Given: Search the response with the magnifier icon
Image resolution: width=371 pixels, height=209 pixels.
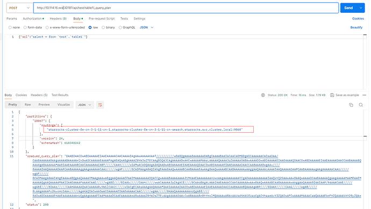Looking at the screenshot, I should (361, 105).
